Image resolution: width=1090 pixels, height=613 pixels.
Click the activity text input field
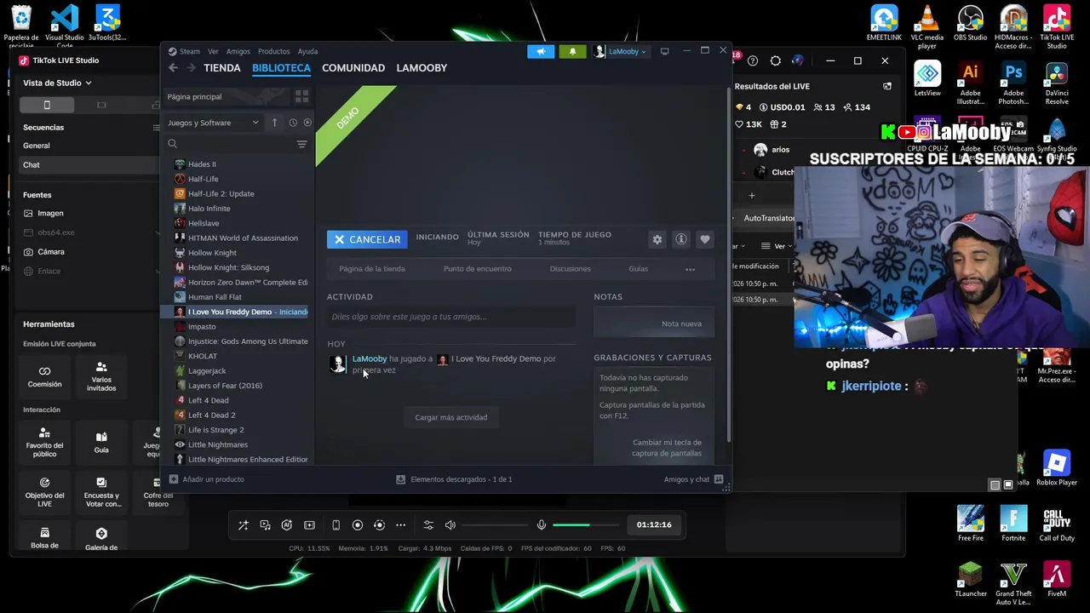point(451,317)
